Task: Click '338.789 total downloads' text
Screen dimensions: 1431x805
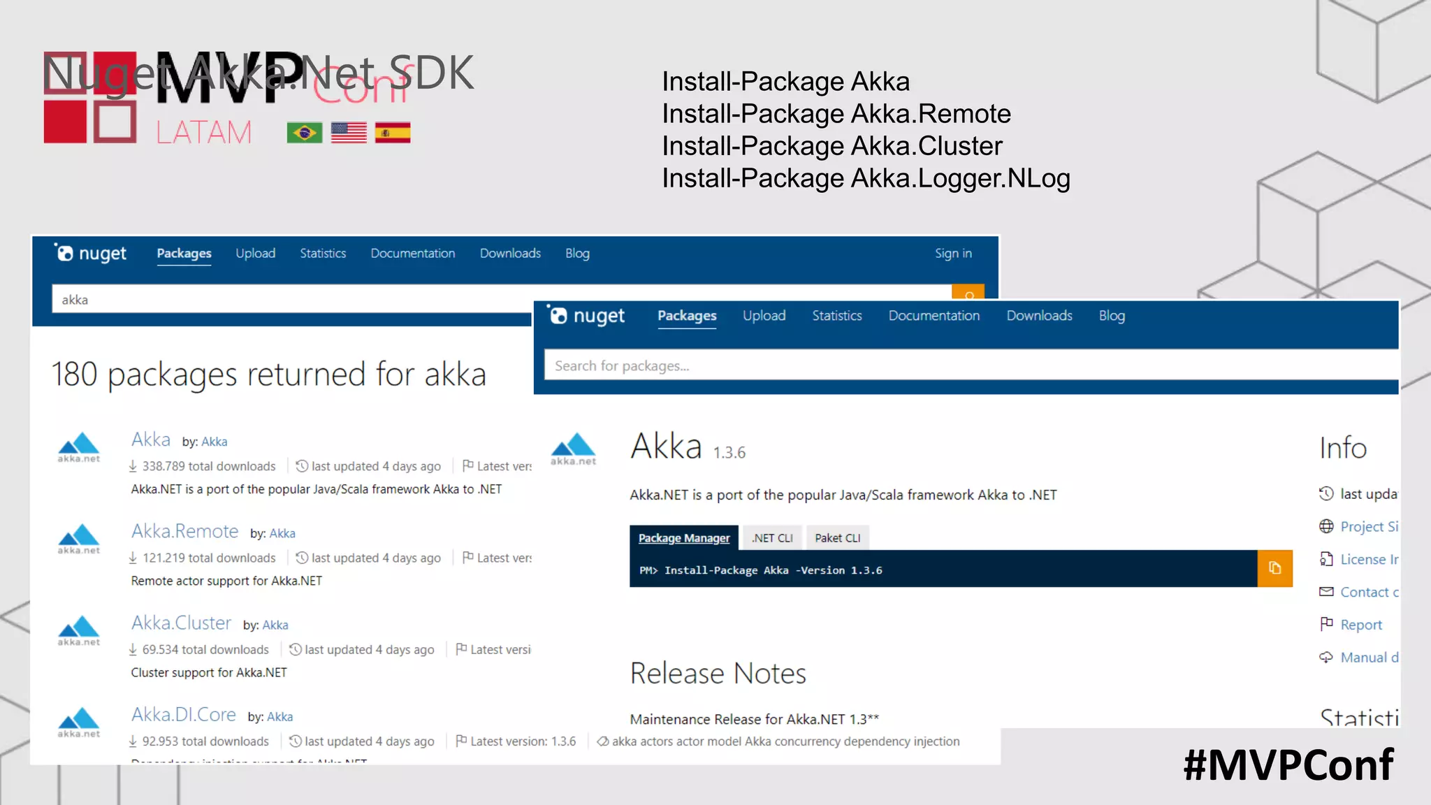Action: point(209,466)
